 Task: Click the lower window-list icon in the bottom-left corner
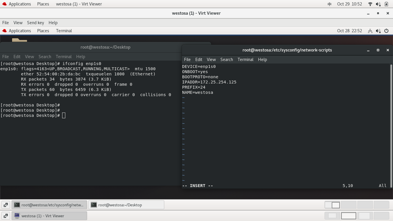(5, 216)
